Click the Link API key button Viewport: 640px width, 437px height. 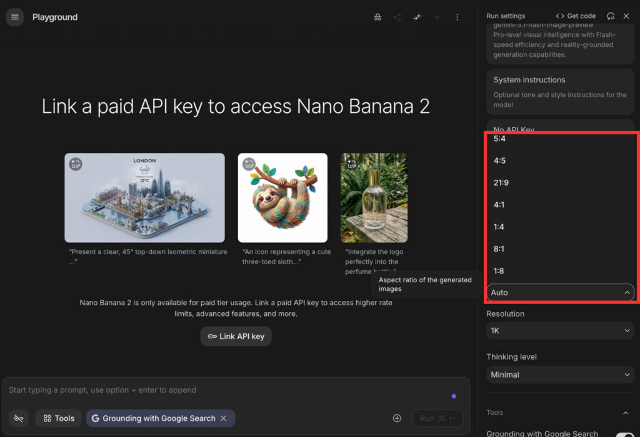236,336
